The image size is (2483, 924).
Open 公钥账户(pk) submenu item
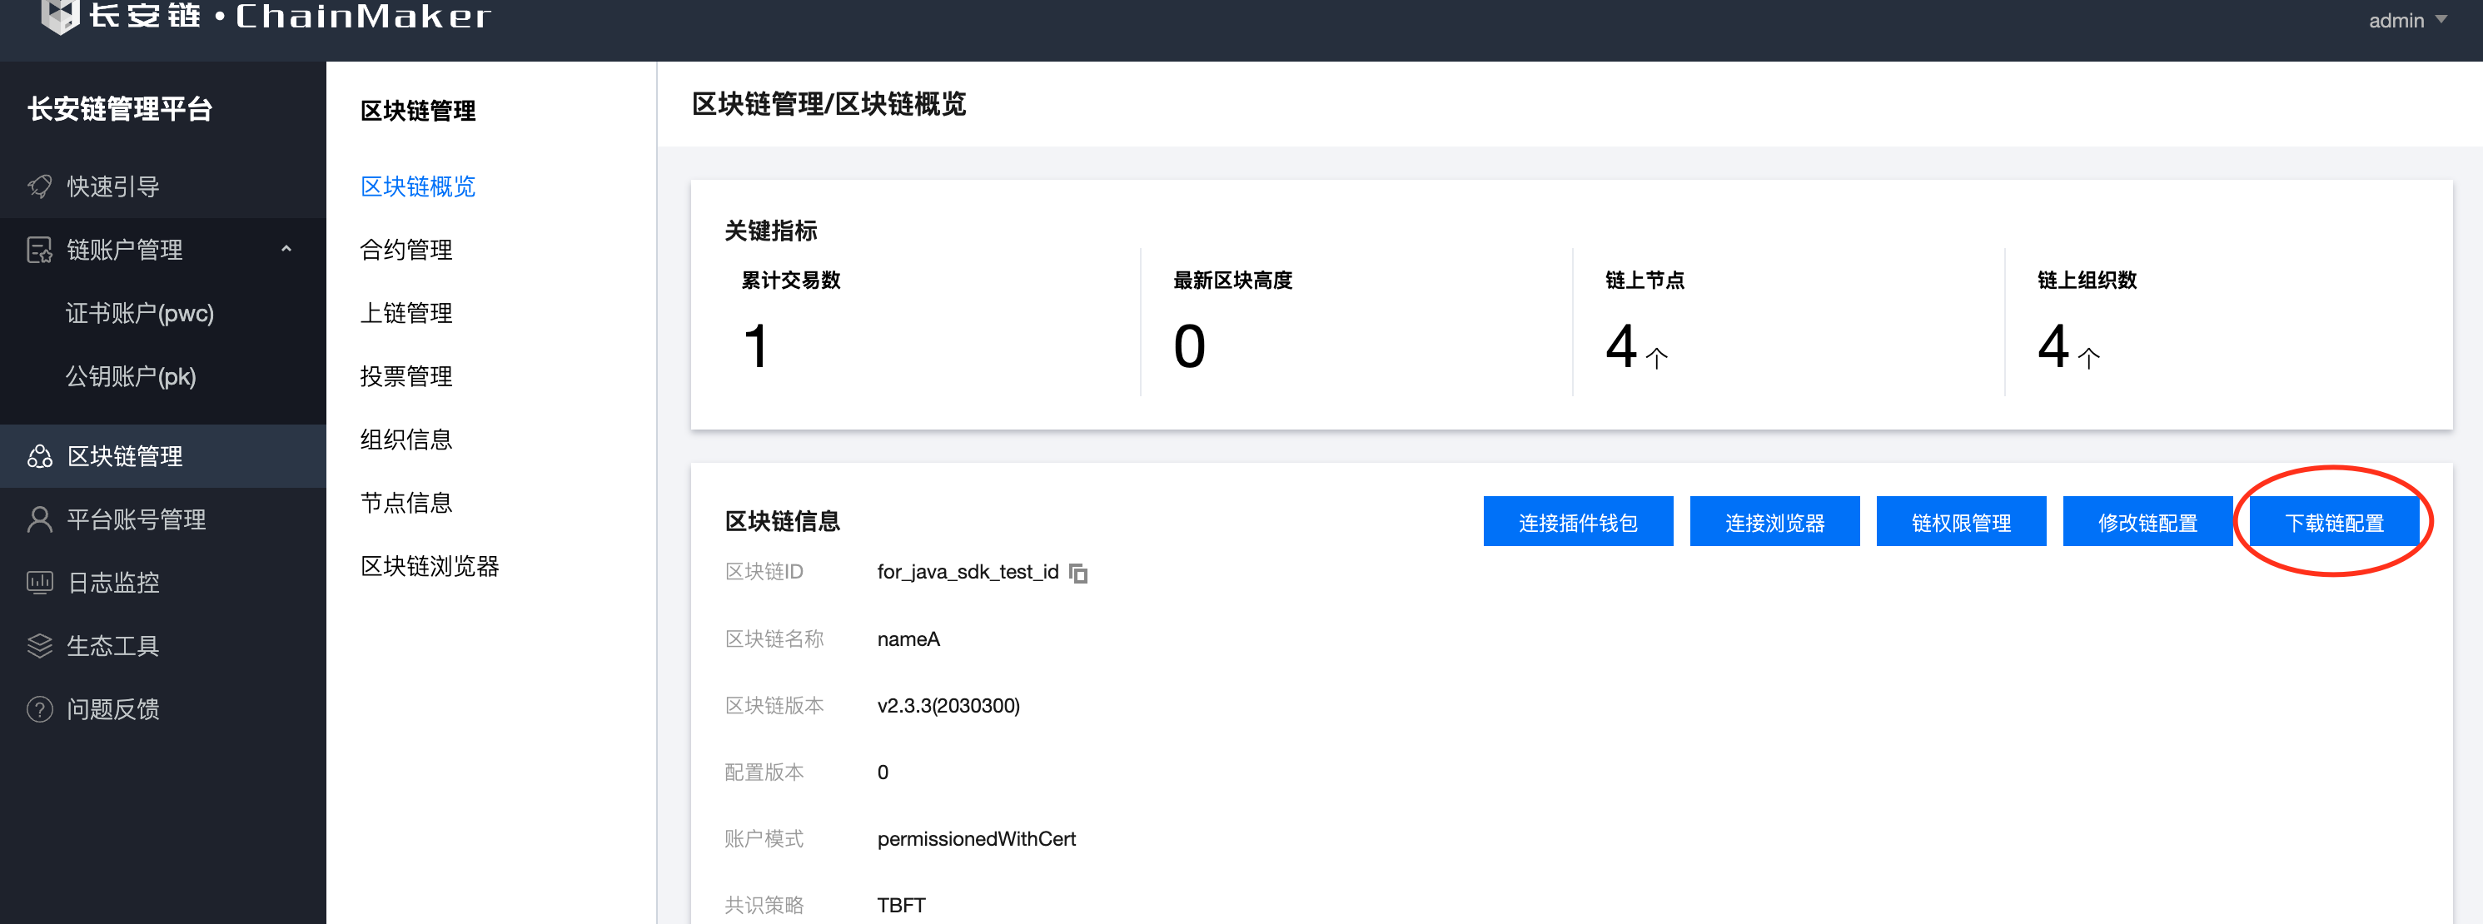(131, 377)
